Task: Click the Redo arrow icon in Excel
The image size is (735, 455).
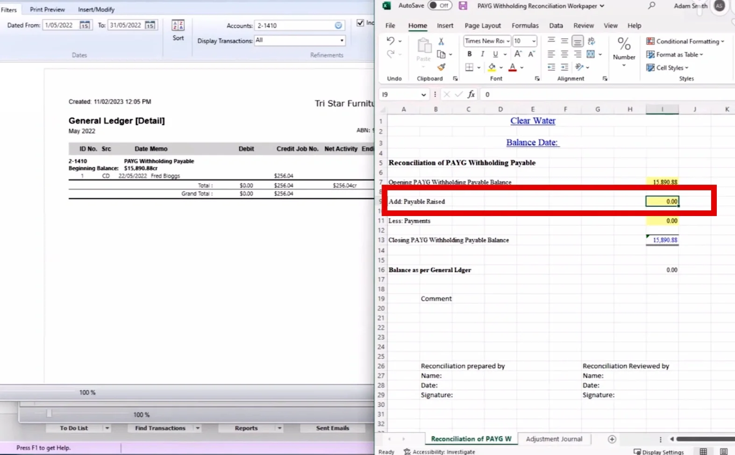Action: [x=391, y=54]
